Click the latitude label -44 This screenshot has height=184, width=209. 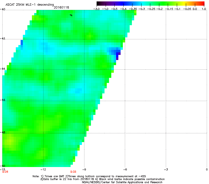tap(3, 69)
